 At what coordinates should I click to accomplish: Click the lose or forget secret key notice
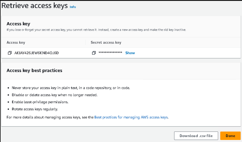96,30
